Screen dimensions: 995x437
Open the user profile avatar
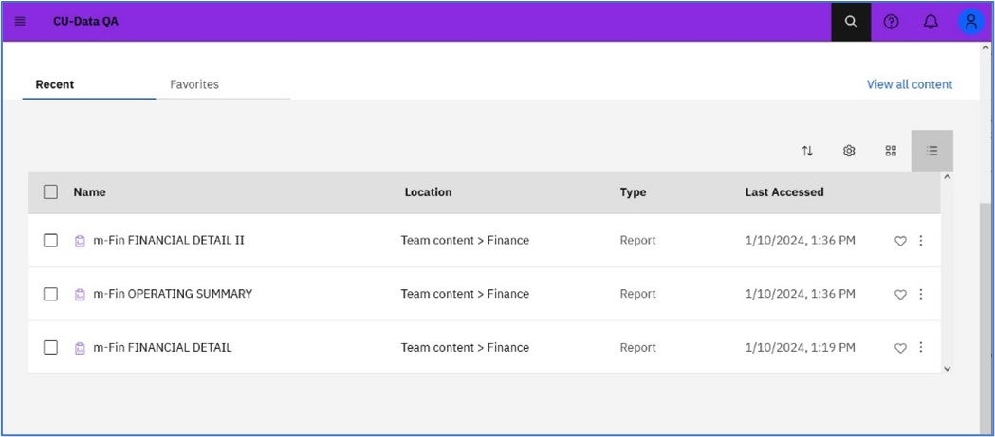click(x=971, y=22)
